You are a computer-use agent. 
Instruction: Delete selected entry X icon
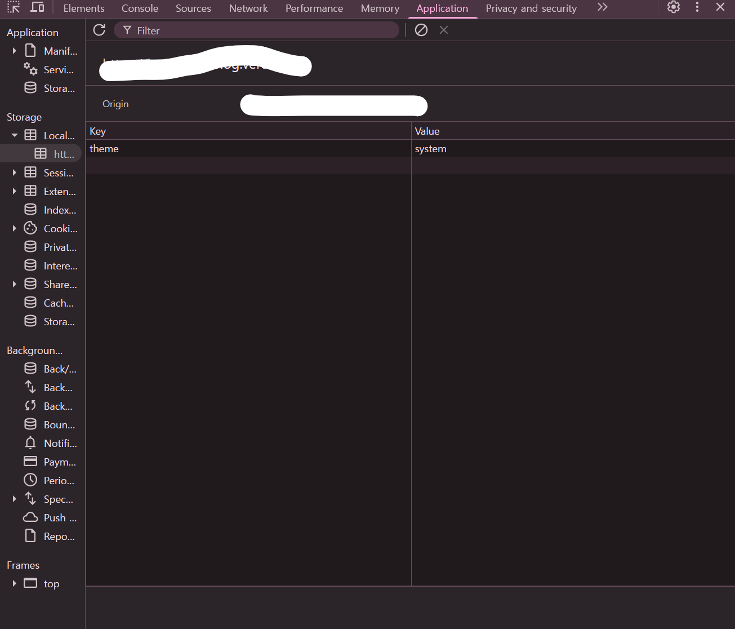pos(444,30)
